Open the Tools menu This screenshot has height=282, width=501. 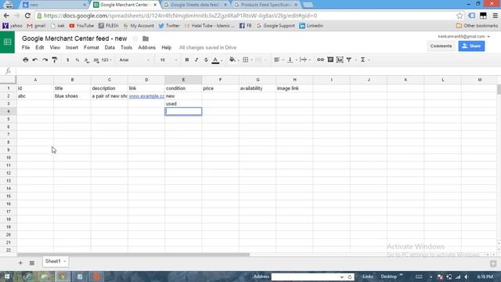(126, 48)
